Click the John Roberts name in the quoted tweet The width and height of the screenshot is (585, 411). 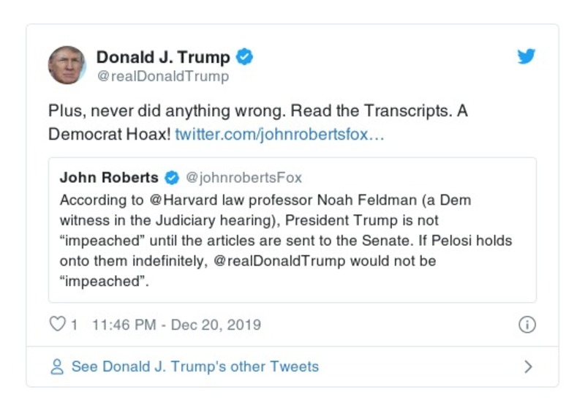(109, 178)
